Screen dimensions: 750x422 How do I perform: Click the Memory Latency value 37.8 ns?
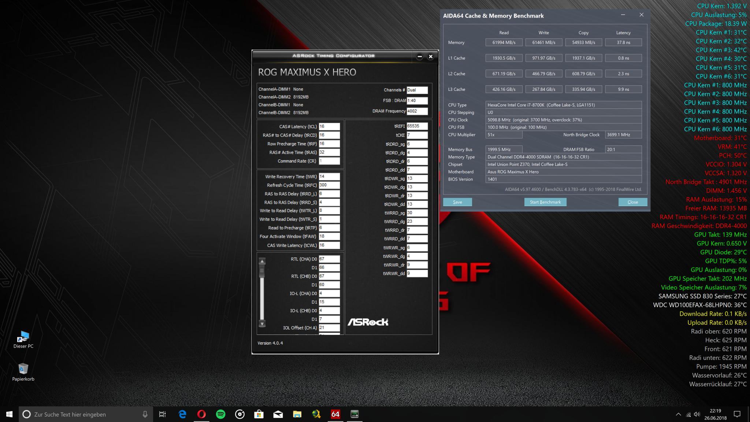[x=623, y=42]
